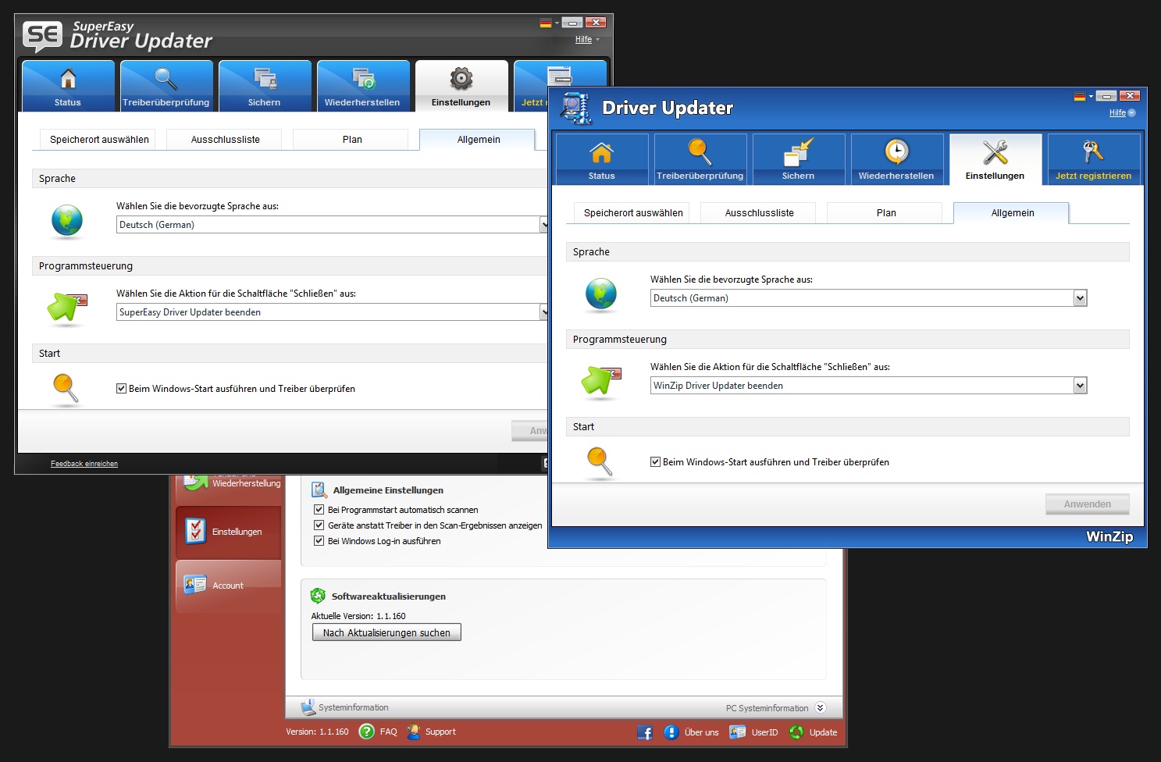The image size is (1161, 762).
Task: Click Update icon in red window footer
Action: (x=796, y=732)
